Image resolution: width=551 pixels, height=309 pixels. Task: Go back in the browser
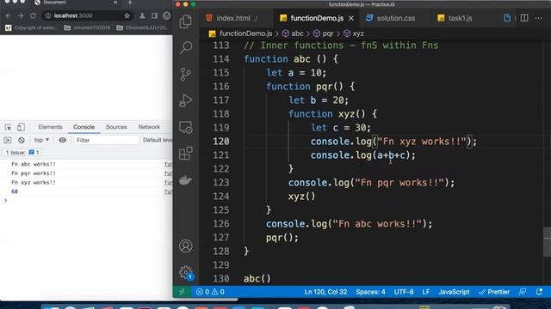[x=8, y=15]
